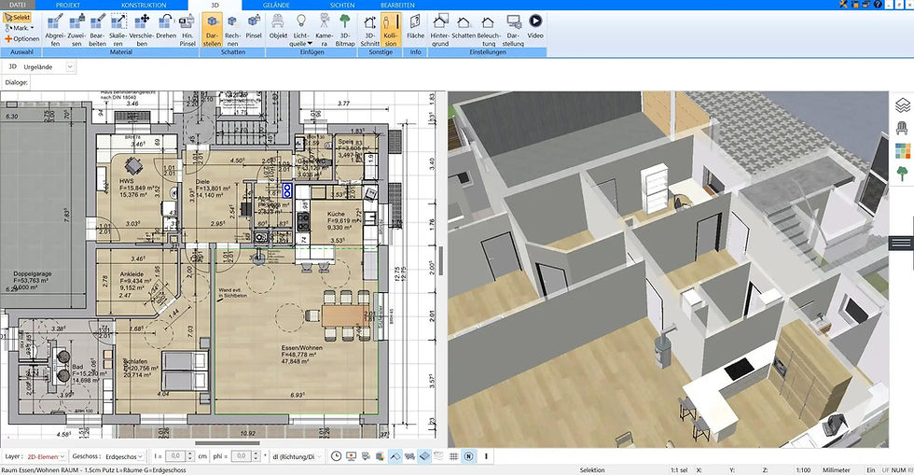914x475 pixels.
Task: Toggle the highlighted floor plane button
Action: click(x=424, y=456)
